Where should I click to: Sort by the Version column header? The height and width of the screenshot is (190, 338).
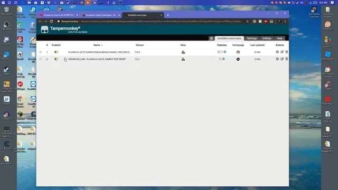pos(139,45)
